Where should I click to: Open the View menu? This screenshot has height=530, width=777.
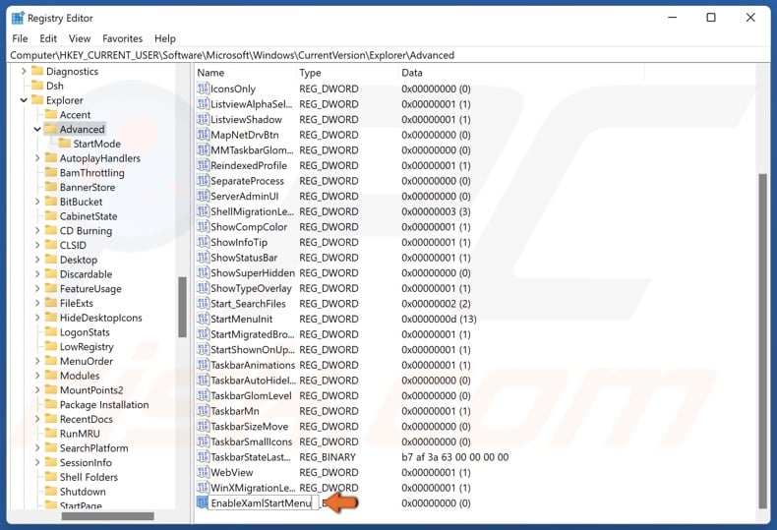[80, 38]
